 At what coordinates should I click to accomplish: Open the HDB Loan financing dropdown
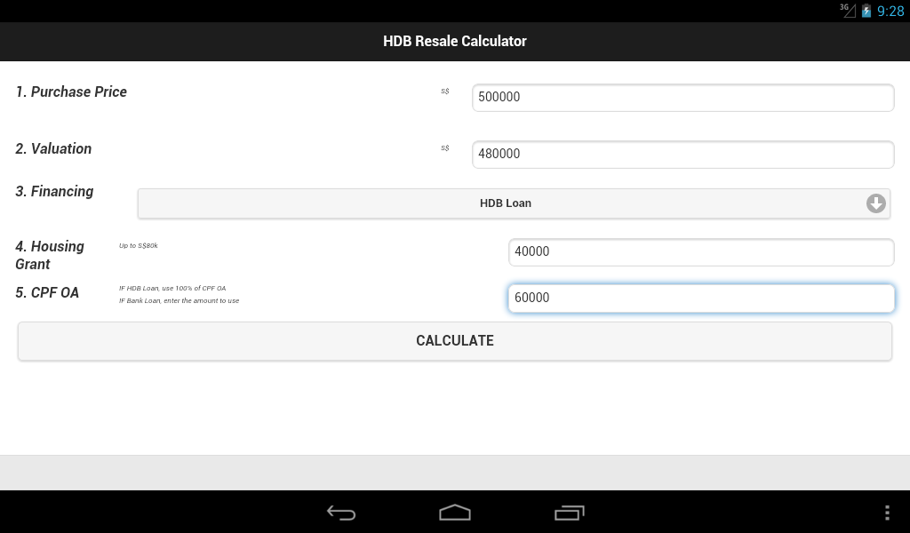point(514,203)
